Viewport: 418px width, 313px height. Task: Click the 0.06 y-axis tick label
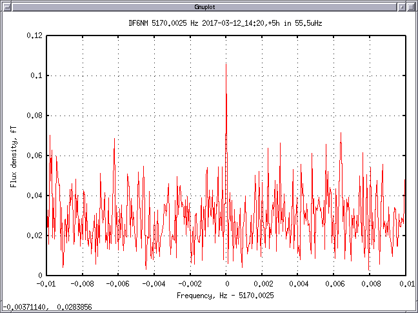(34, 156)
